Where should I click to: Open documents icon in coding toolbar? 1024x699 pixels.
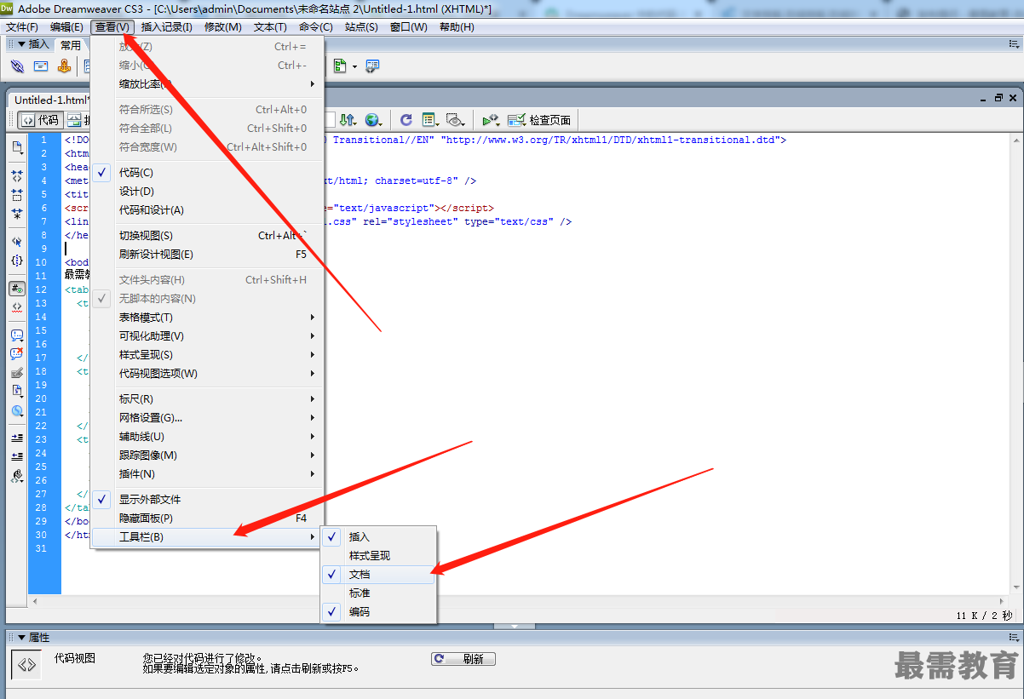17,147
